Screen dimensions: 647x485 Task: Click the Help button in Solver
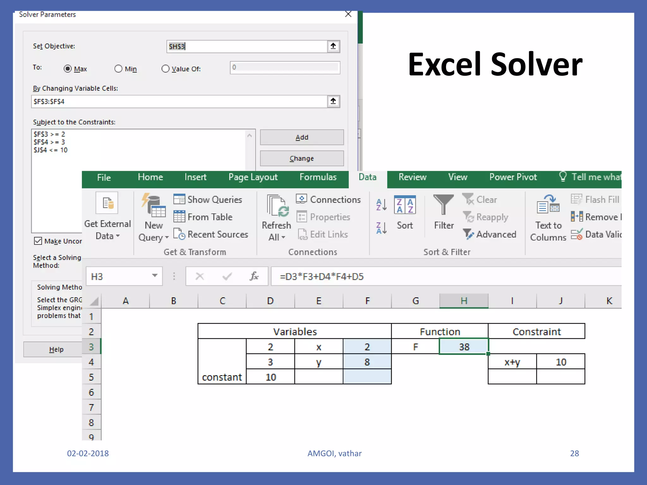(x=53, y=349)
